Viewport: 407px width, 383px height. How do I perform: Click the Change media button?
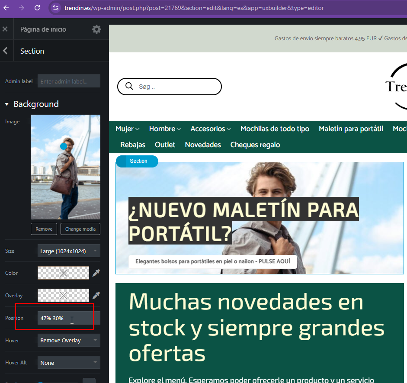pos(80,229)
